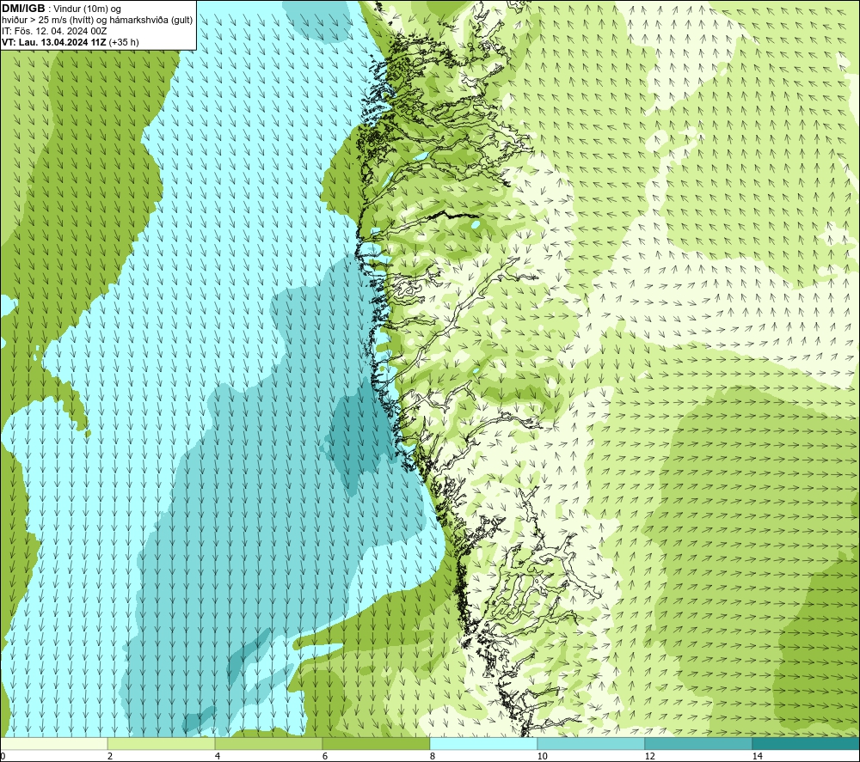The width and height of the screenshot is (860, 762).
Task: Click the 12–14 m/s darker teal swatch
Action: tap(698, 743)
